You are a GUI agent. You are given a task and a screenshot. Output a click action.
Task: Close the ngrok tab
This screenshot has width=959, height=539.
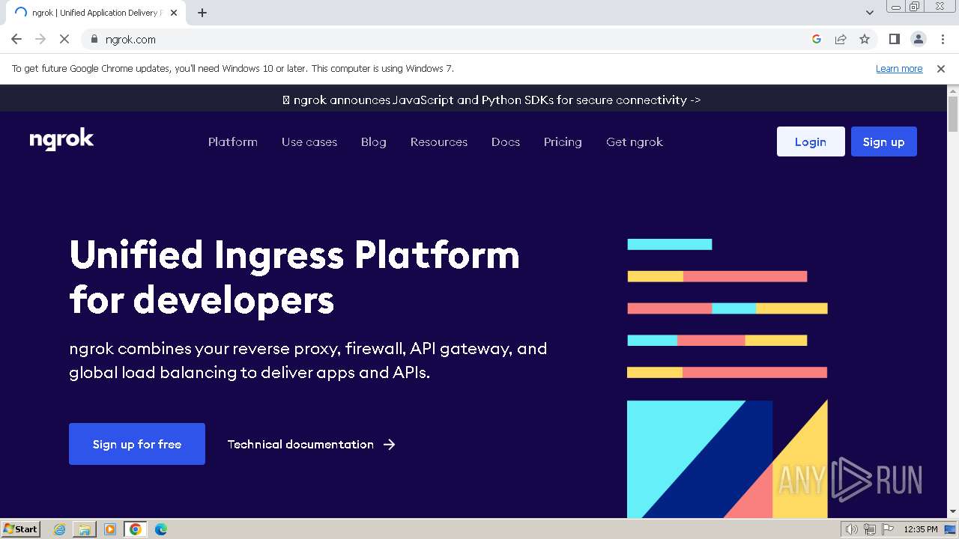175,13
